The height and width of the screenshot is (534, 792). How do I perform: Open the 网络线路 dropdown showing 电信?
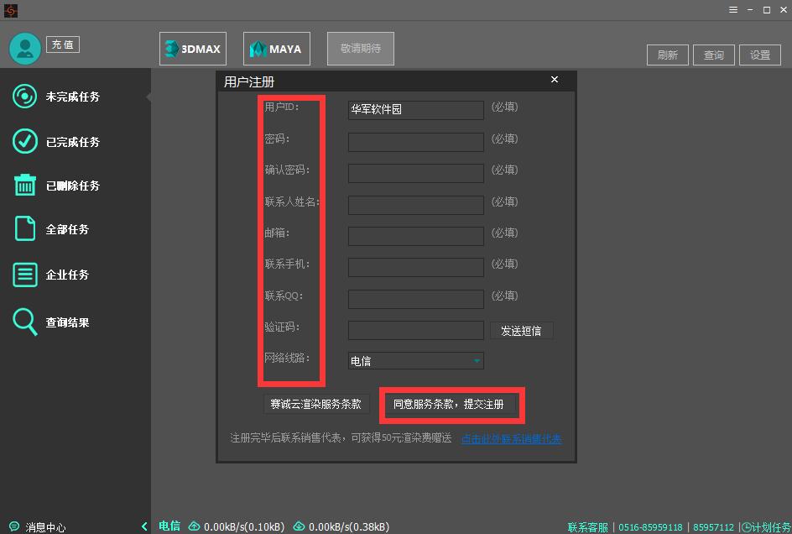[x=415, y=361]
